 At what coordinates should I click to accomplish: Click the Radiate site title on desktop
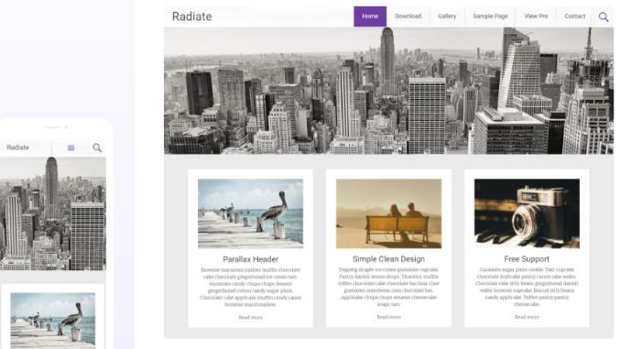click(191, 16)
